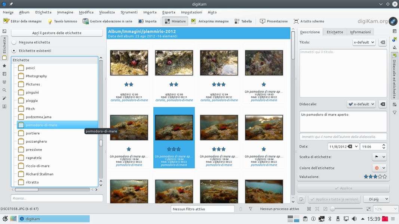Select the Nessuna etichetta radio button
399x224 pixels.
[14, 43]
